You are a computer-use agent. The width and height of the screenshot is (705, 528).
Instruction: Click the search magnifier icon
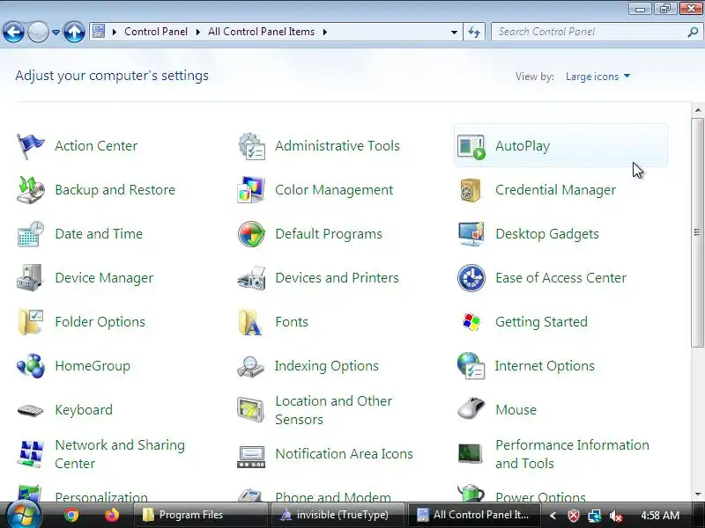(693, 32)
